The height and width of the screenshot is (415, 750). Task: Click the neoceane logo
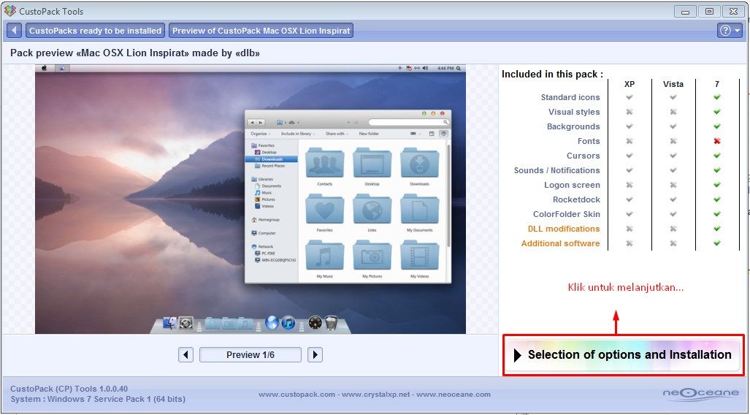point(701,394)
